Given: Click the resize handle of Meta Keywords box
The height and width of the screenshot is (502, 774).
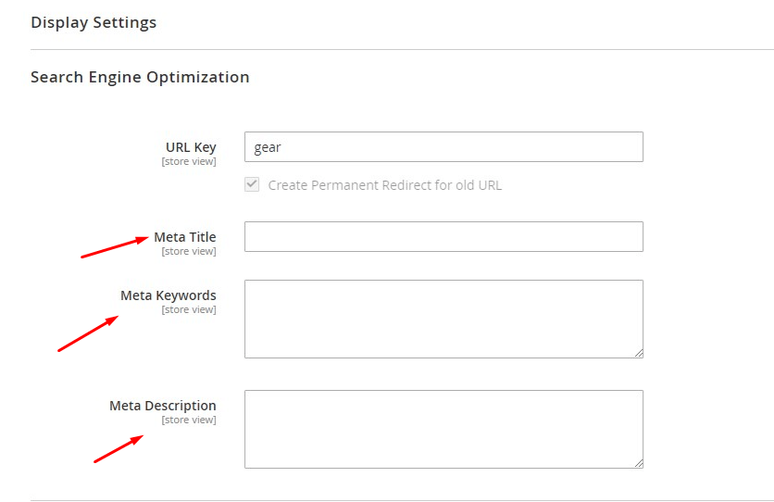Looking at the screenshot, I should tap(639, 353).
